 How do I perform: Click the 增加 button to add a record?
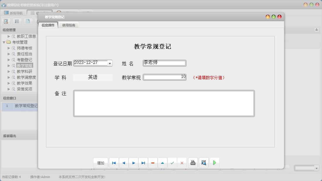click(x=101, y=163)
